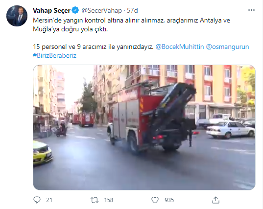
Task: Click the reply speech bubble icon
Action: tap(37, 200)
